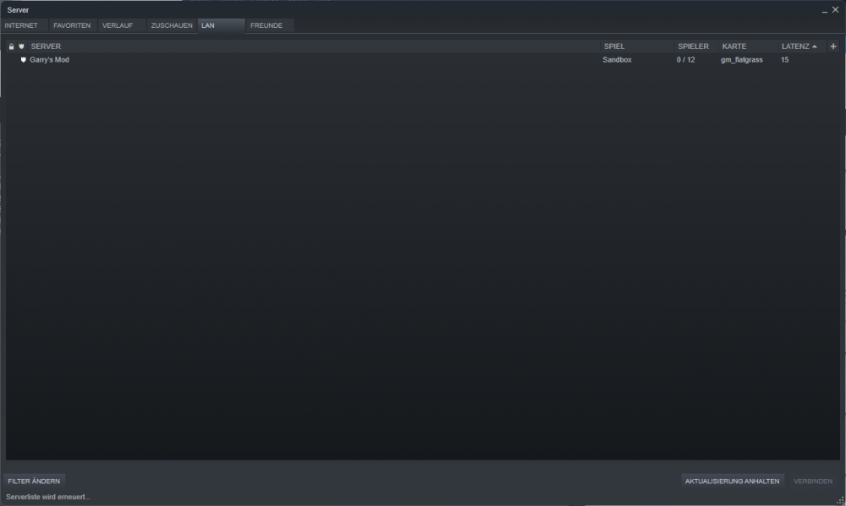Click the Serverliste wird erneuert status text
The width and height of the screenshot is (846, 506).
(x=48, y=497)
